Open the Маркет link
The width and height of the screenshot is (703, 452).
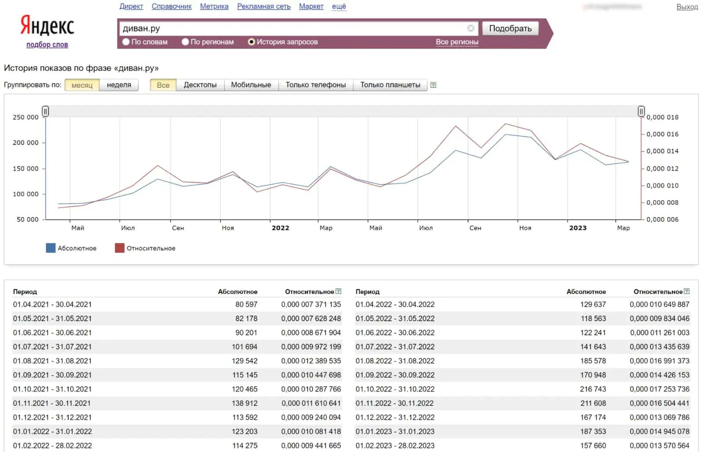(x=312, y=7)
